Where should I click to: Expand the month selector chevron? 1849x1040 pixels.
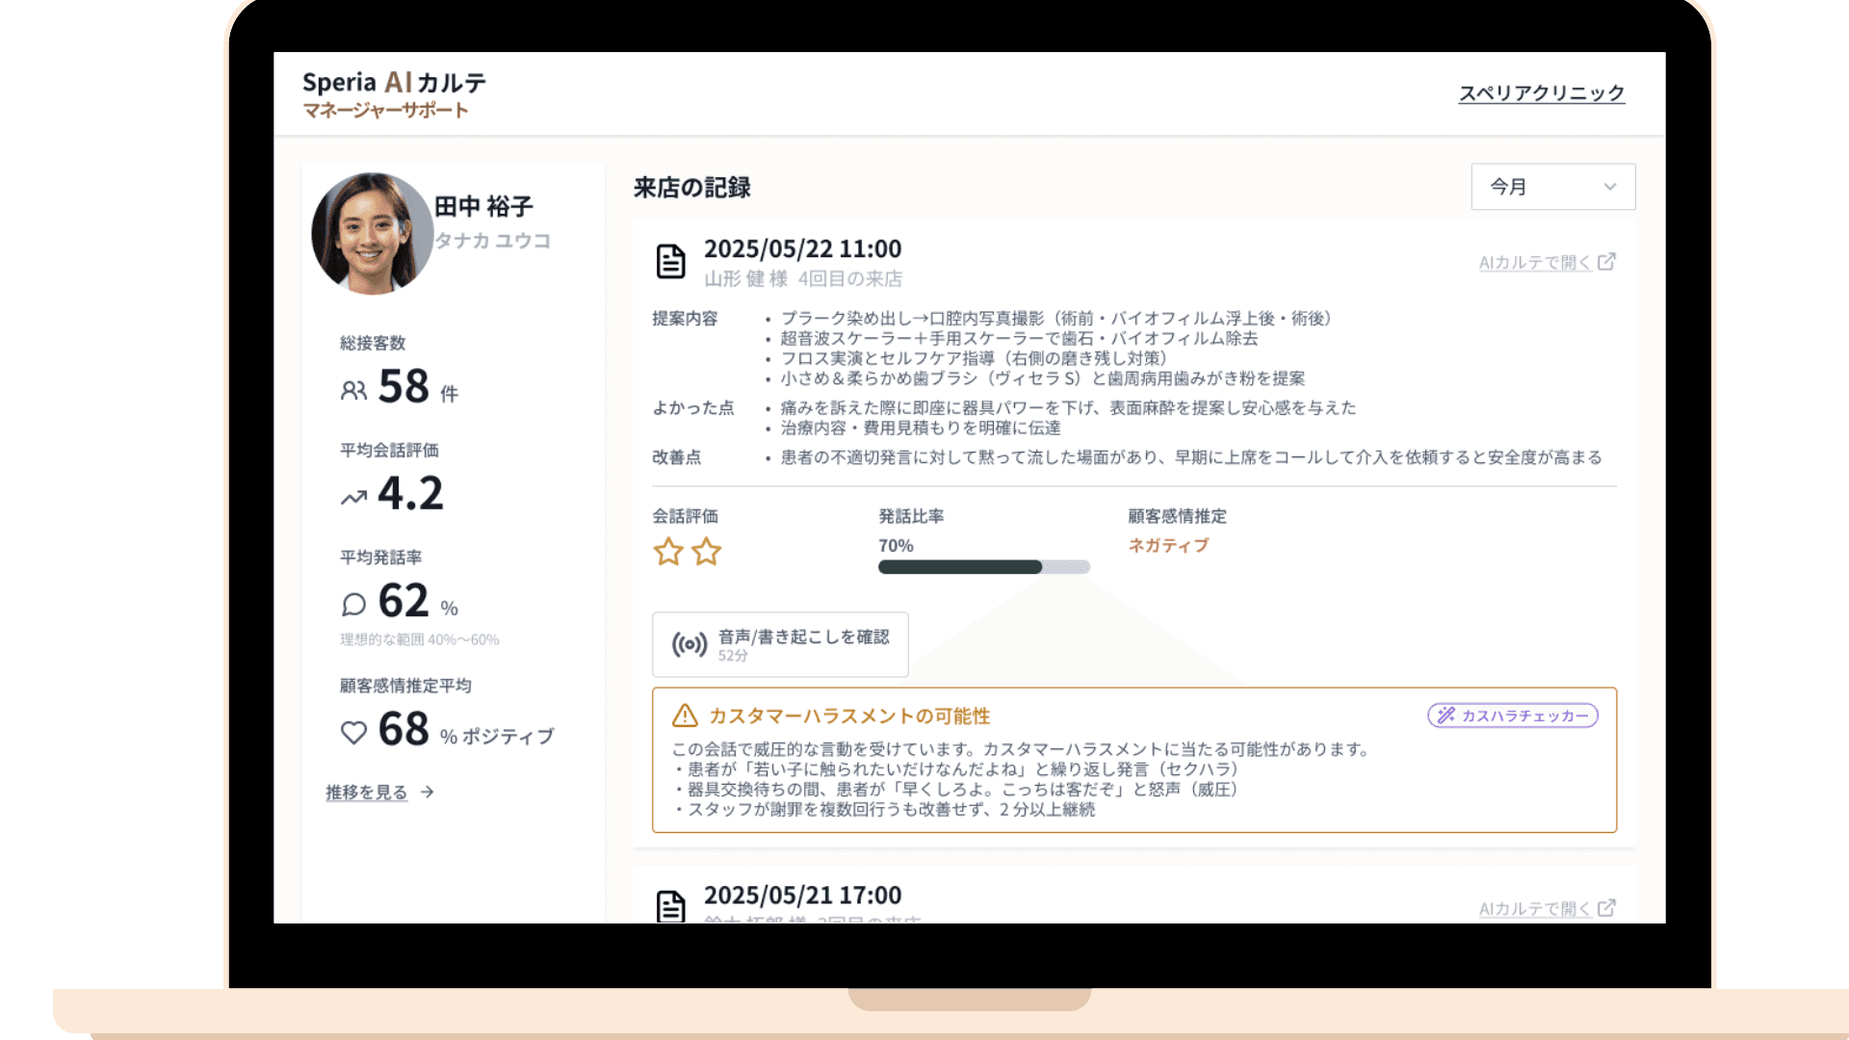(x=1609, y=188)
